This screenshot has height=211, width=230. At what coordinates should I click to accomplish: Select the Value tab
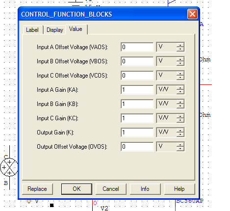click(76, 29)
